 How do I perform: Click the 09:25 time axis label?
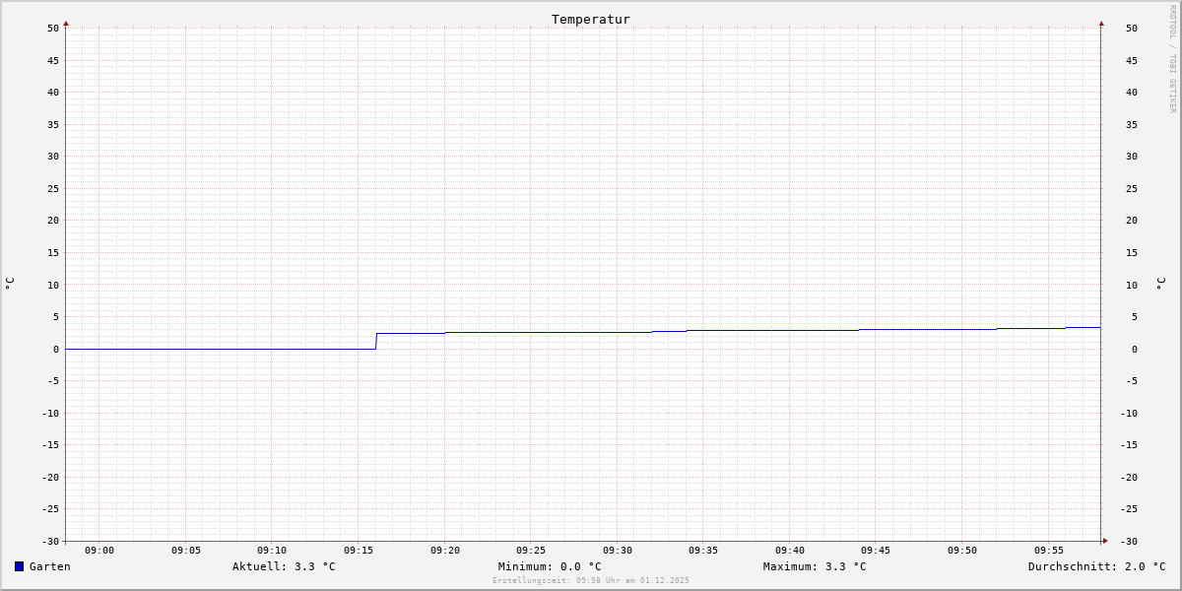(x=531, y=551)
